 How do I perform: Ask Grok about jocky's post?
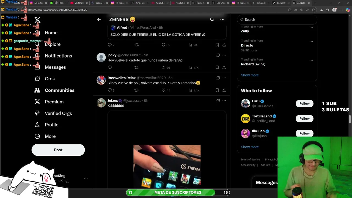pyautogui.click(x=218, y=55)
